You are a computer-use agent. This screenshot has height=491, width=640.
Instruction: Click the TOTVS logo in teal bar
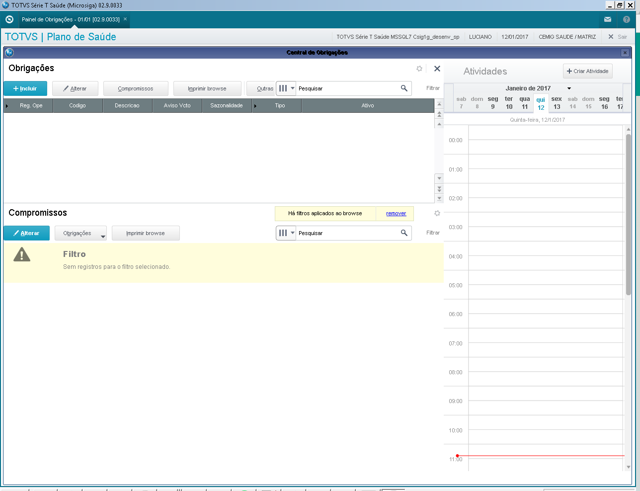(9, 19)
